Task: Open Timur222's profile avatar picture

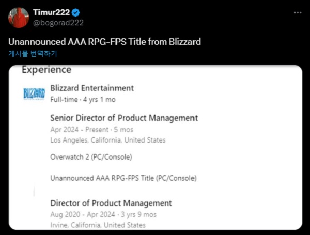Action: pyautogui.click(x=19, y=18)
